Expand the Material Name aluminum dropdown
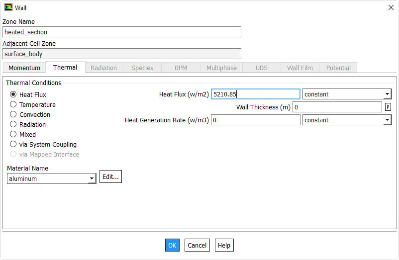Screen dimensions: 399x260 (52, 178)
